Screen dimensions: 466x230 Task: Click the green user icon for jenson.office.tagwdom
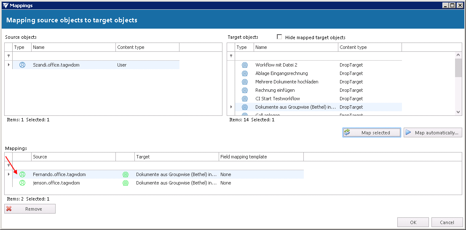click(22, 183)
